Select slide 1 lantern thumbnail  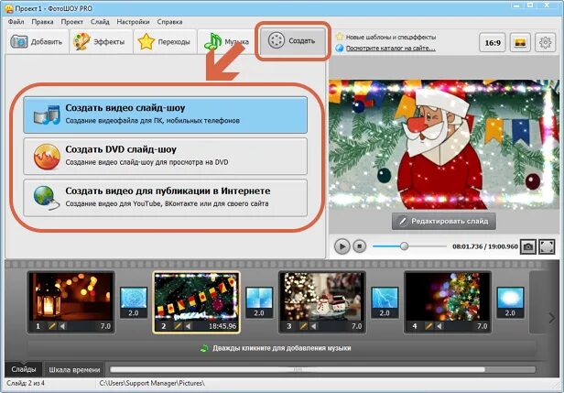click(x=70, y=297)
